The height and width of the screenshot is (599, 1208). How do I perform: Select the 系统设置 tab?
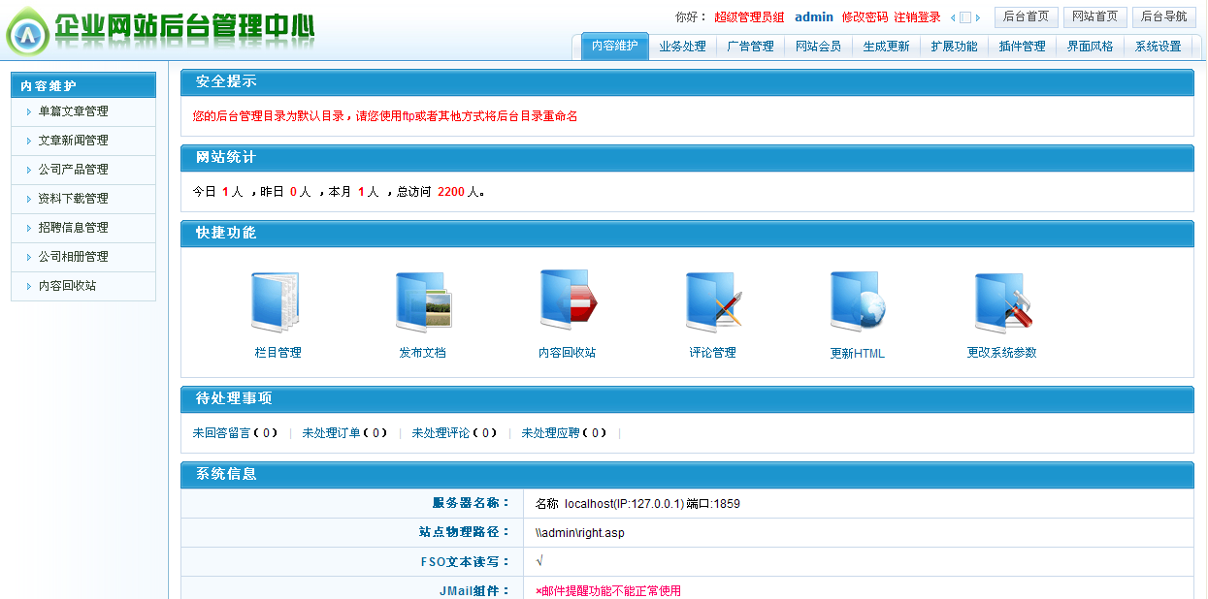(x=1158, y=47)
